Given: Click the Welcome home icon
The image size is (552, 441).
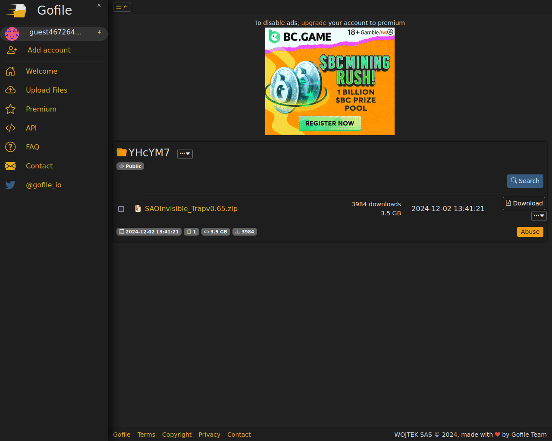Looking at the screenshot, I should tap(10, 71).
